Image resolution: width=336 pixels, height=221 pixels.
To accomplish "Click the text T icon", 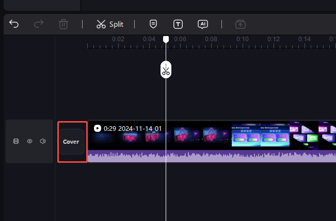I will 178,24.
